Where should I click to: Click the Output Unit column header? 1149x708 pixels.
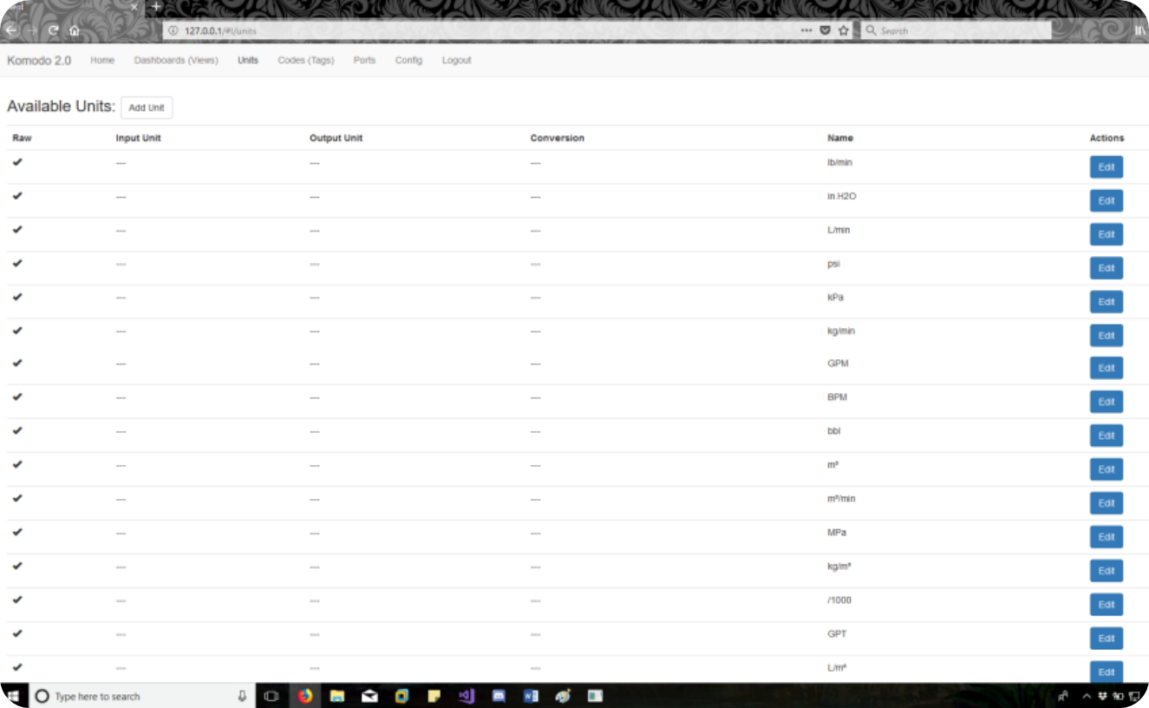click(336, 138)
